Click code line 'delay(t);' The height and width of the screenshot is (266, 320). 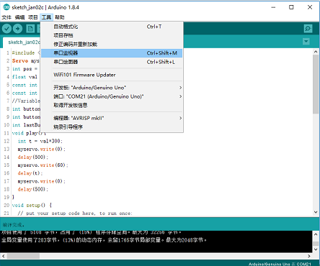click(x=30, y=173)
